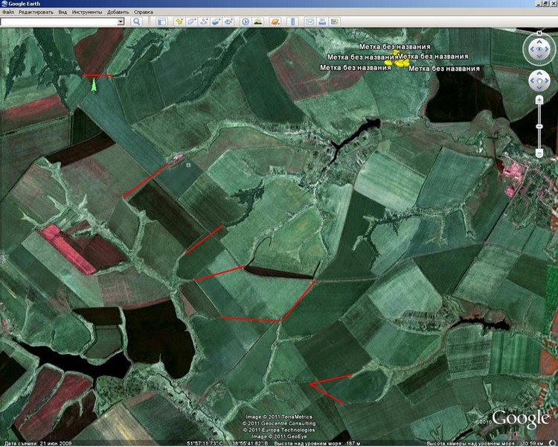The image size is (558, 447).
Task: Open the Инструменты menu
Action: pos(88,13)
